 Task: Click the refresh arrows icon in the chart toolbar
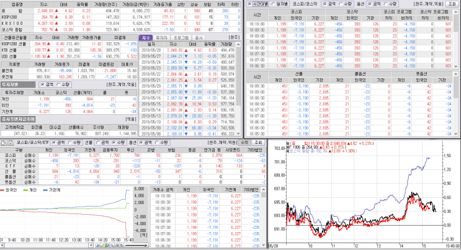click(122, 245)
